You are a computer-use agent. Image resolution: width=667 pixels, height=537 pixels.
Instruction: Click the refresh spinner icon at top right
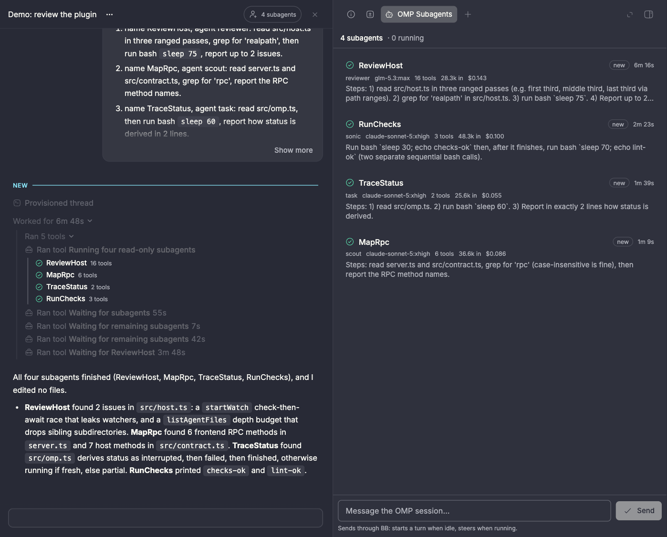click(630, 14)
